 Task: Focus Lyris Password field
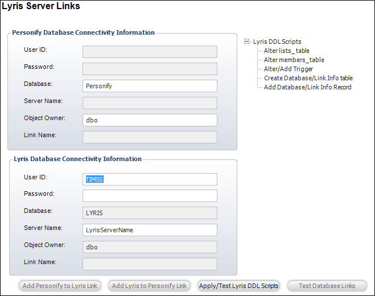coord(150,196)
